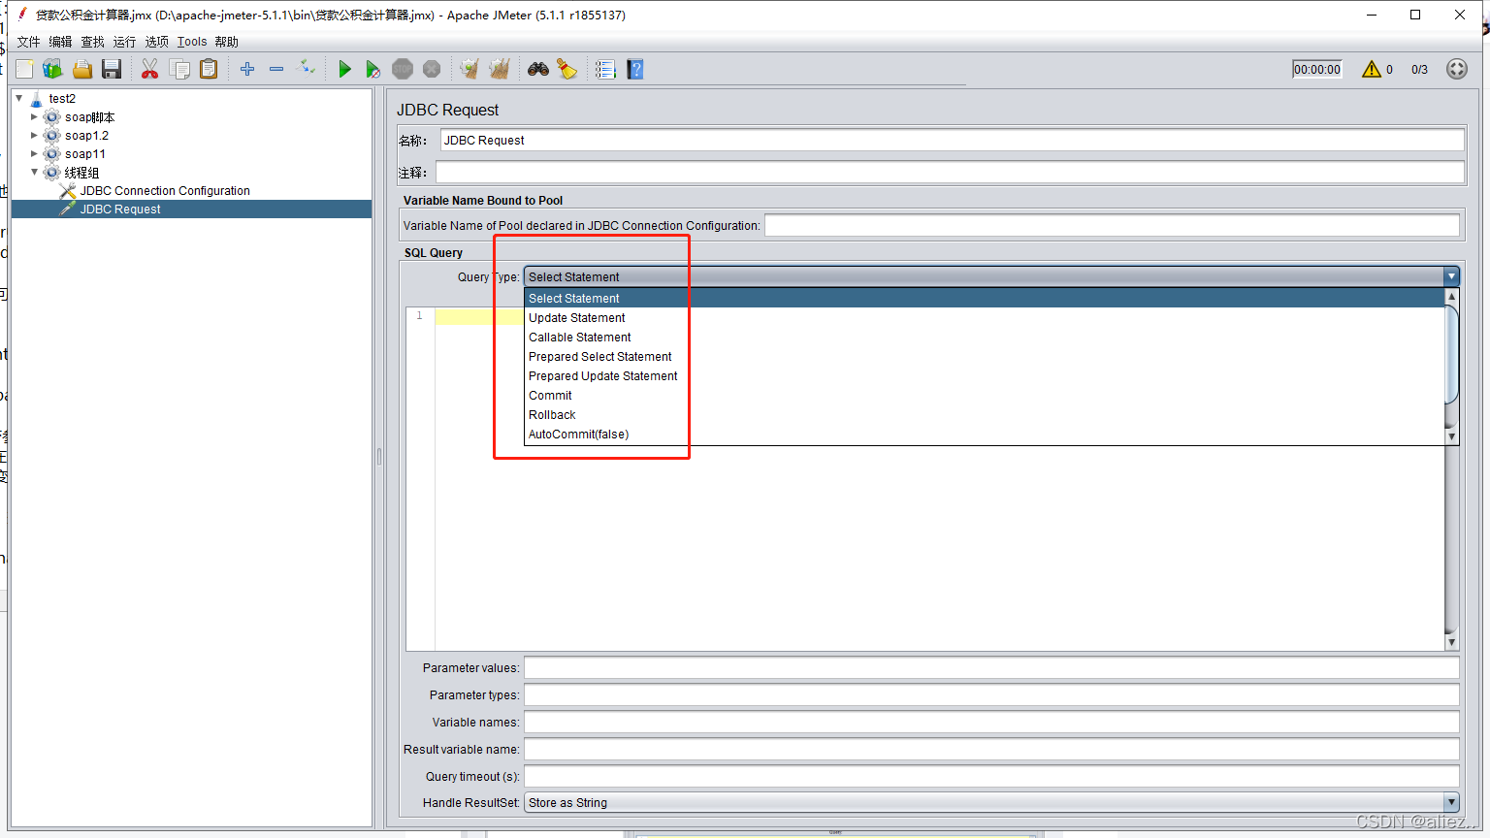The height and width of the screenshot is (838, 1490).
Task: Open the Handle ResultSet dropdown
Action: pos(991,802)
